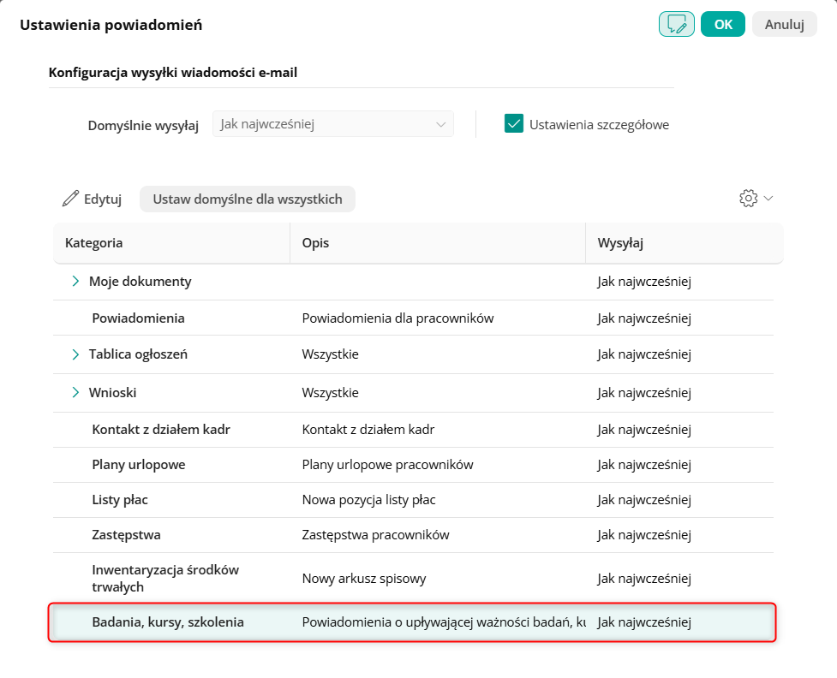Select Inwentaryzacja środków trwałych row

coord(165,579)
